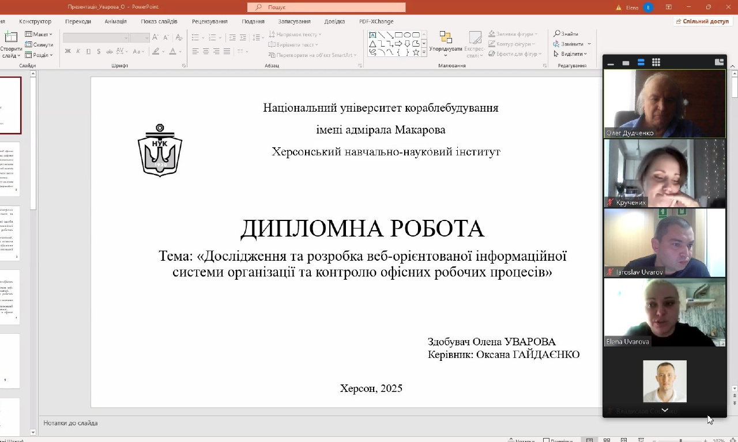738x442 pixels.
Task: Toggle bold formatting (Ж)
Action: tap(67, 51)
